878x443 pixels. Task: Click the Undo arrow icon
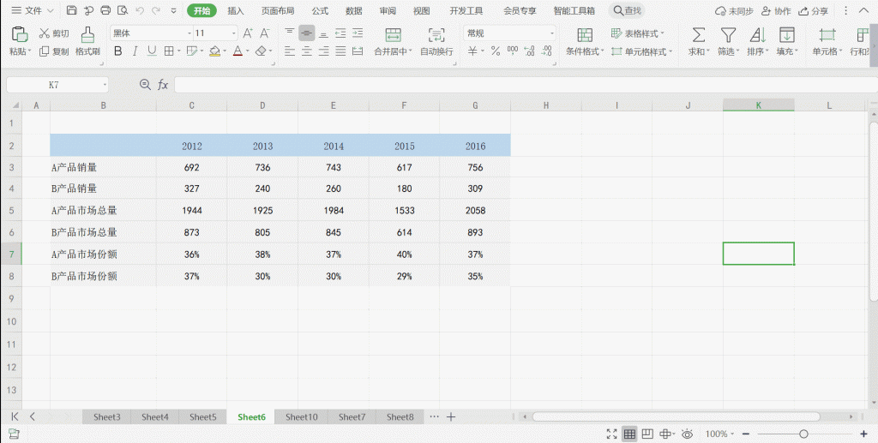pyautogui.click(x=140, y=10)
